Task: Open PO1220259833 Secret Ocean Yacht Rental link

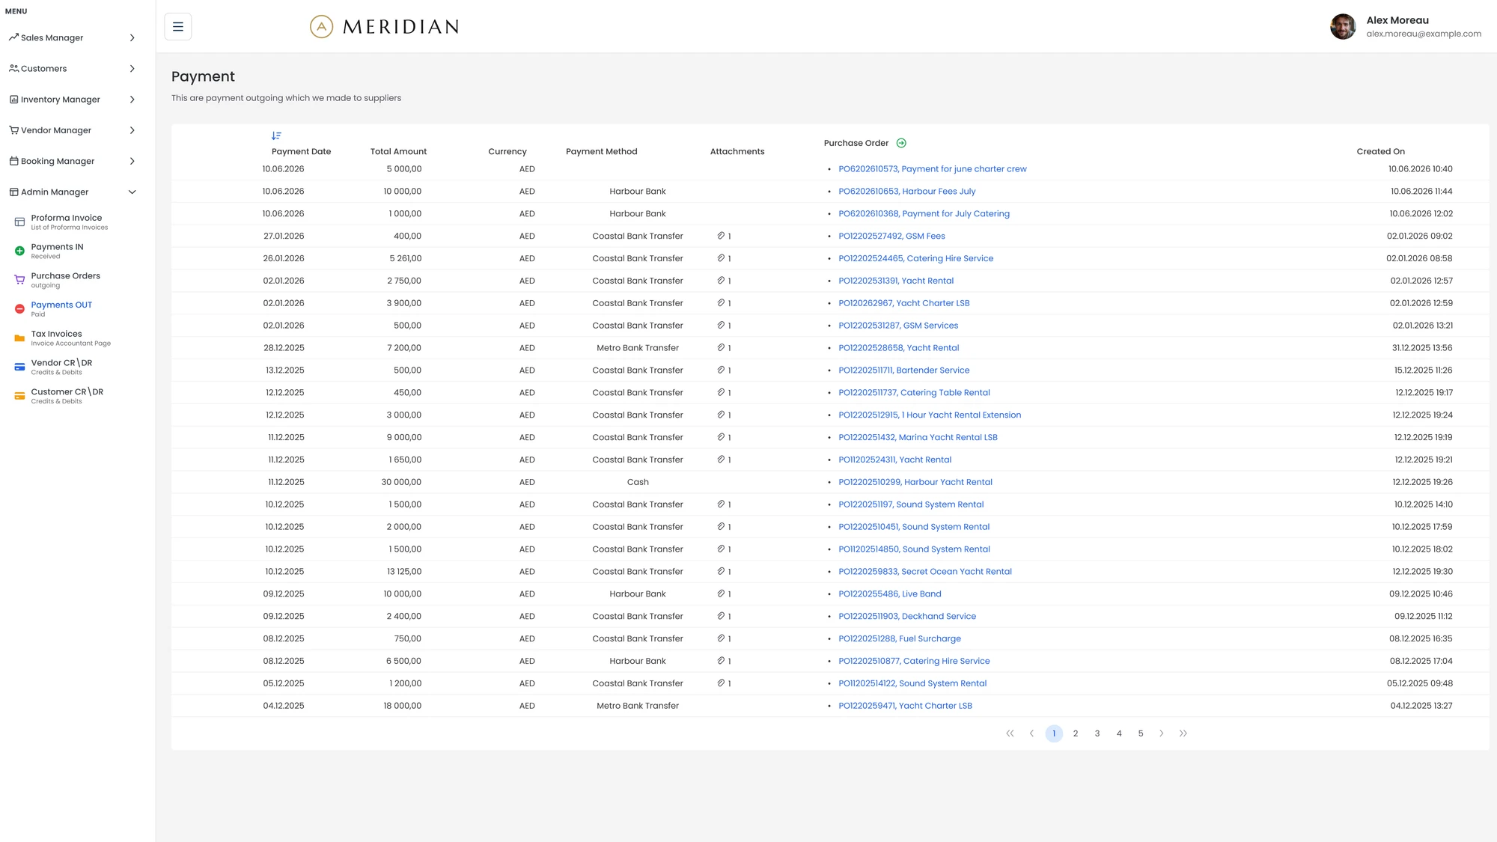Action: [924, 572]
